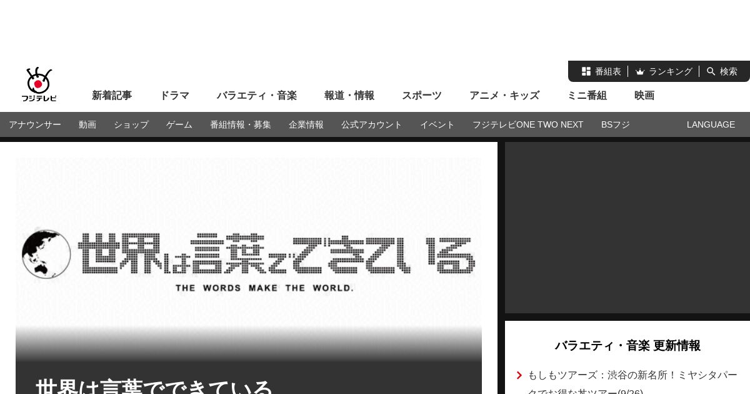Open BSフジ link
This screenshot has height=394, width=750.
pos(616,124)
